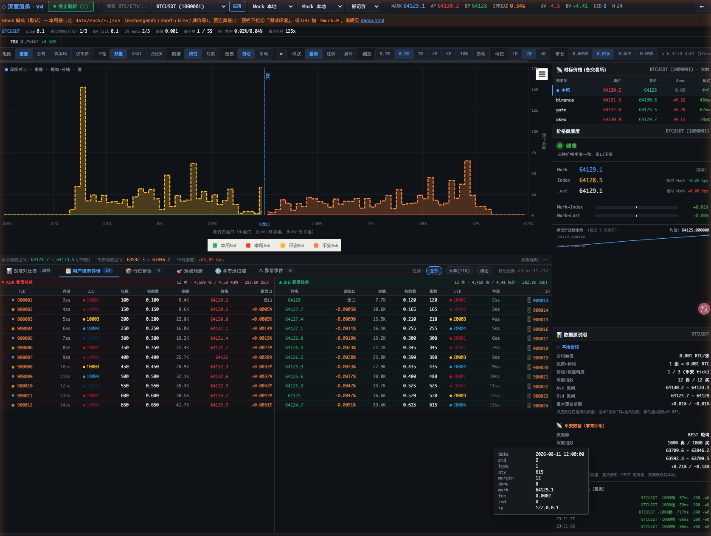711x536 pixels.
Task: Toggle 本所Bid series in chart legend
Action: tap(225, 245)
